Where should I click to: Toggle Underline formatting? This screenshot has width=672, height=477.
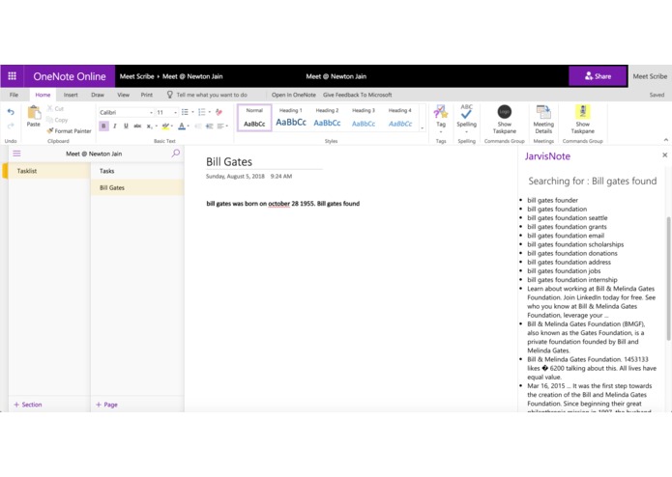point(126,126)
